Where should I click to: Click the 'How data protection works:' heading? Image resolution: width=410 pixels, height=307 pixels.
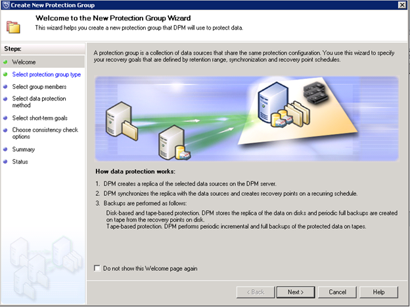click(135, 172)
